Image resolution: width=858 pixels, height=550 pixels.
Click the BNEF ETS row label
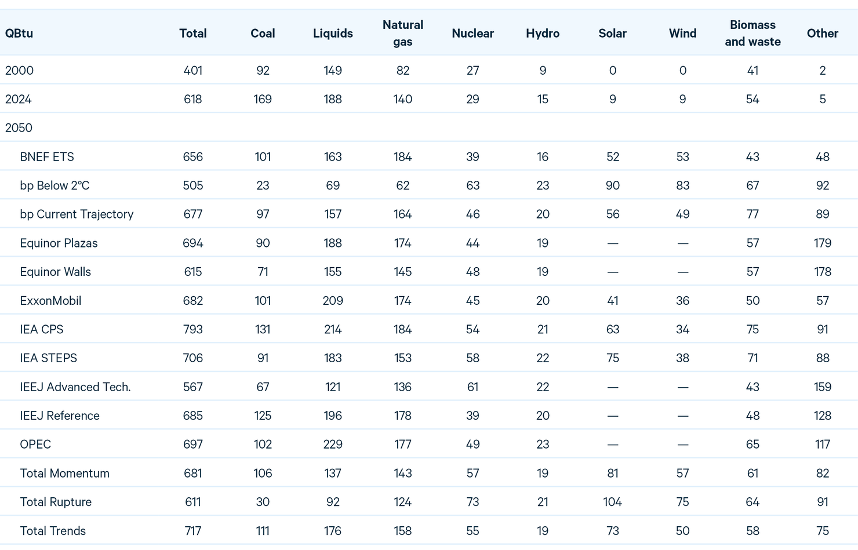point(47,156)
